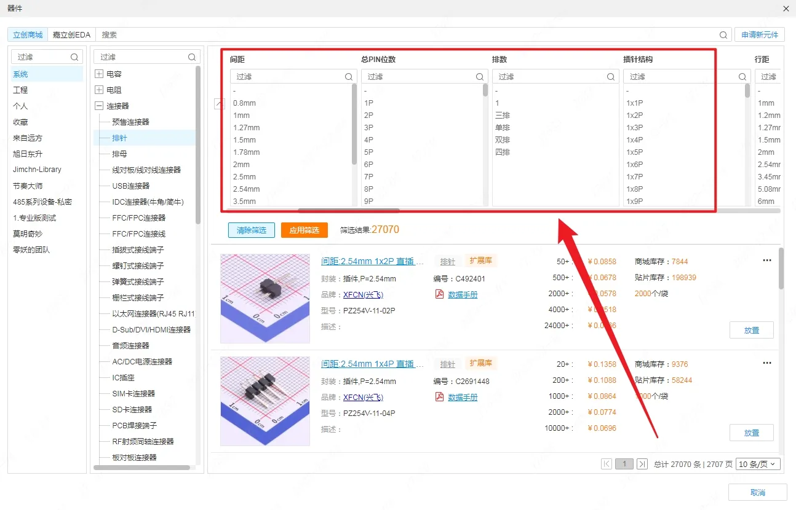Open the 间距:2.54mm 1x2P 直插 product link
Viewport: 796px width, 510px height.
point(373,261)
